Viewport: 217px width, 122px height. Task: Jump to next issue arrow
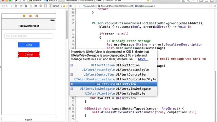pos(67,6)
